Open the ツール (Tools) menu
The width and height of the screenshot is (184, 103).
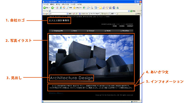pyautogui.click(x=73, y=4)
